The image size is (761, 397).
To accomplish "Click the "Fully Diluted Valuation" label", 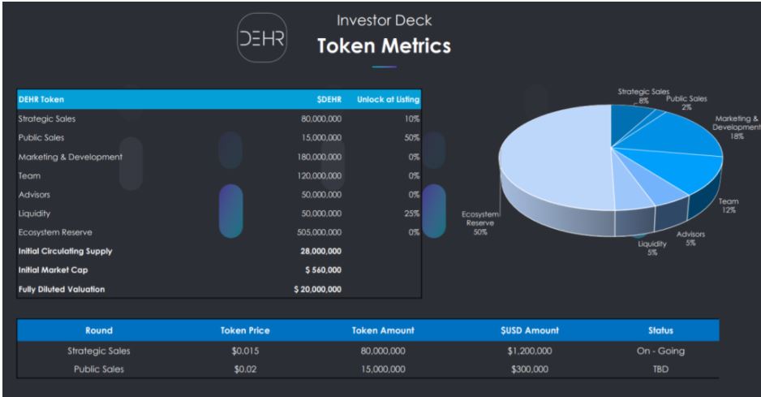I will click(62, 289).
